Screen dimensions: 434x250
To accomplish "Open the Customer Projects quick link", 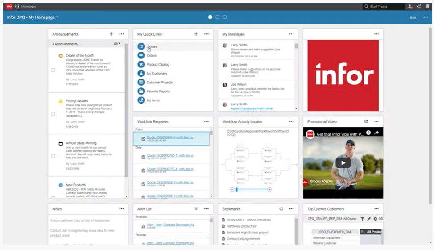I will coord(159,82).
